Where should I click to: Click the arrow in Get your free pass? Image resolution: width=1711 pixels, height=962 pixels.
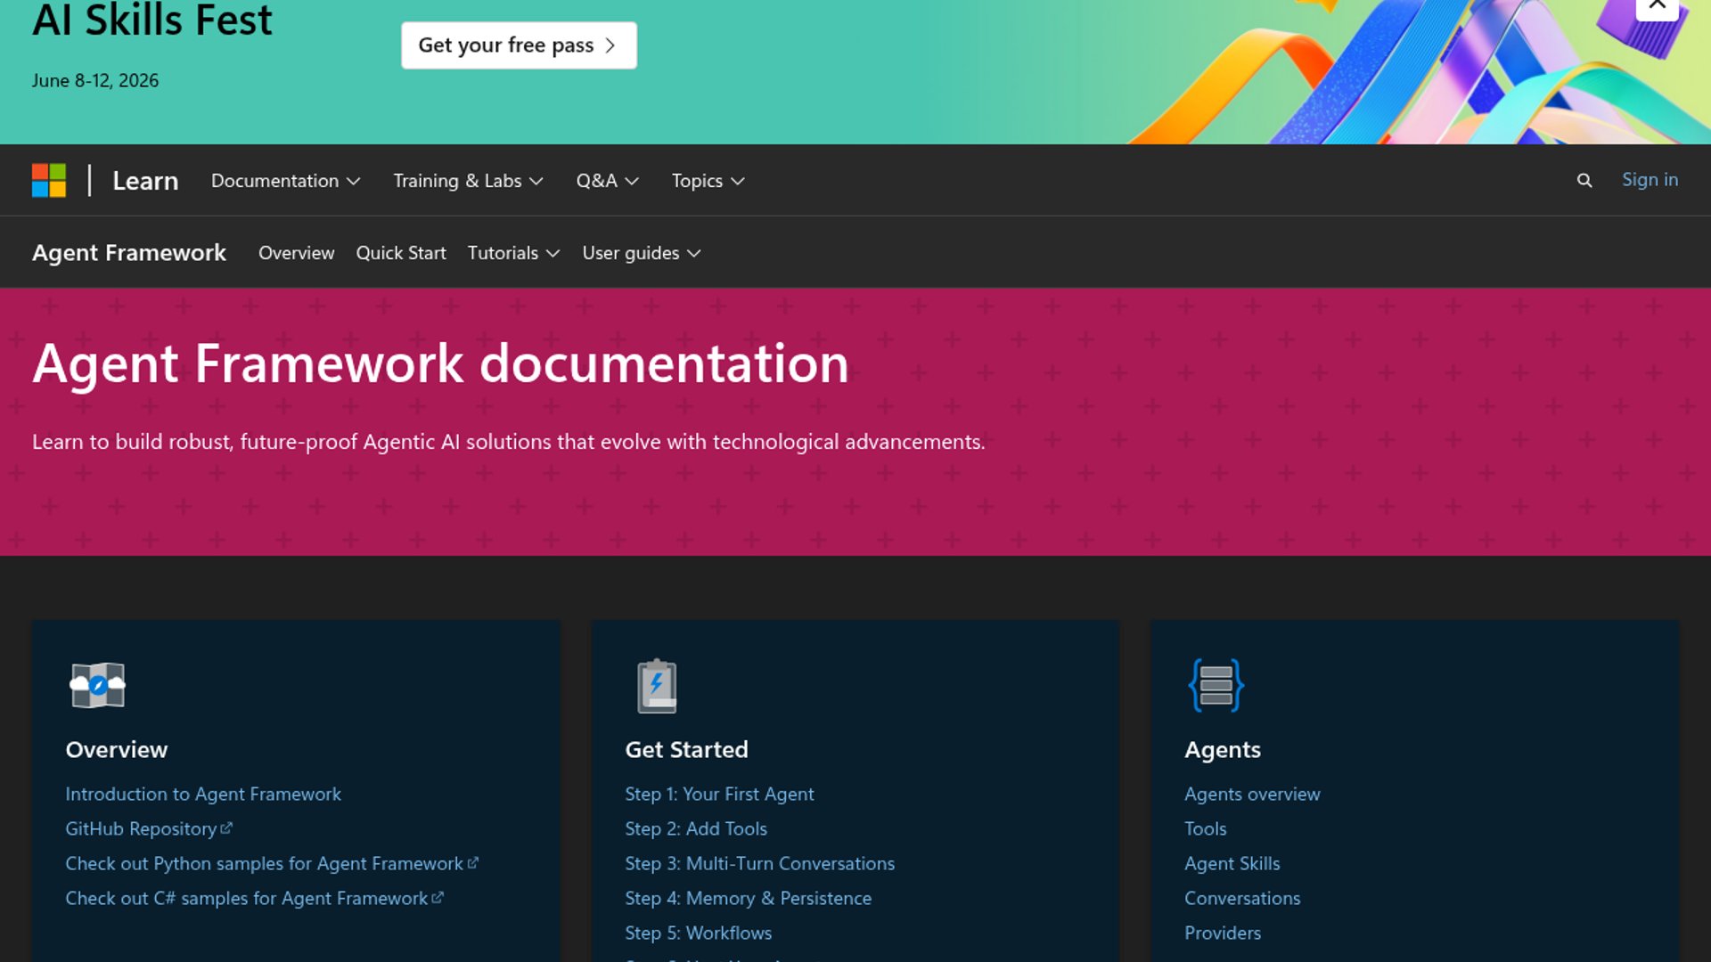click(x=610, y=45)
